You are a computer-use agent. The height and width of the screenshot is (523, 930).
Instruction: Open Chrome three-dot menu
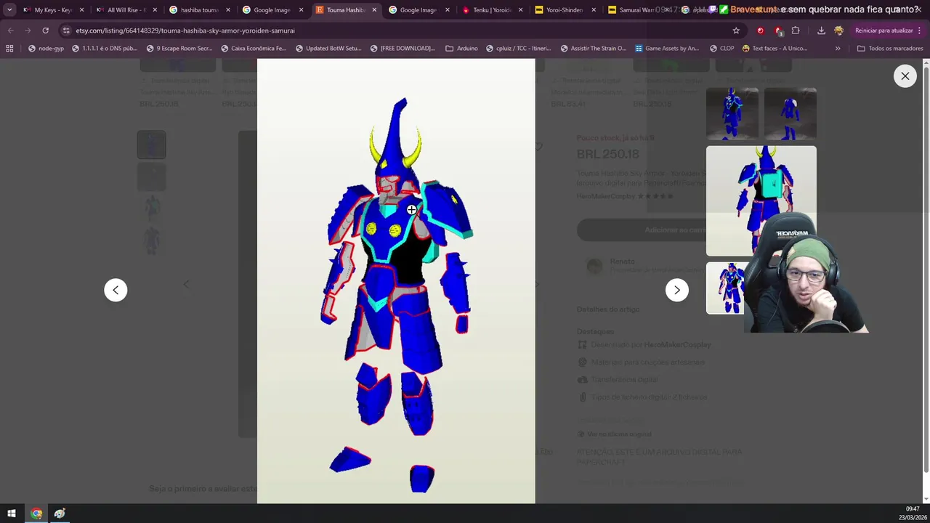pos(920,31)
